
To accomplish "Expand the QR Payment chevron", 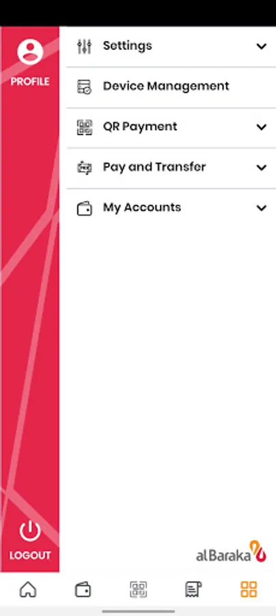I will tap(262, 127).
